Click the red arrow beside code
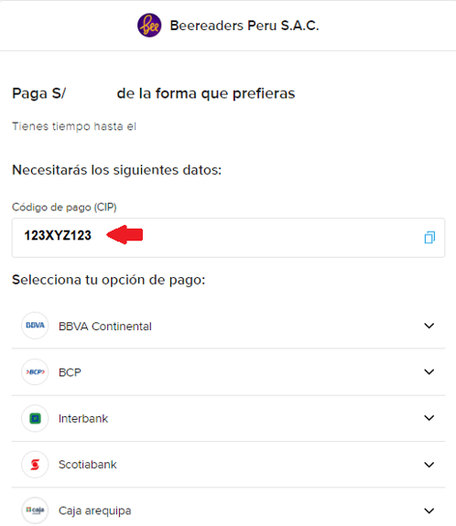456x526 pixels. coord(125,235)
